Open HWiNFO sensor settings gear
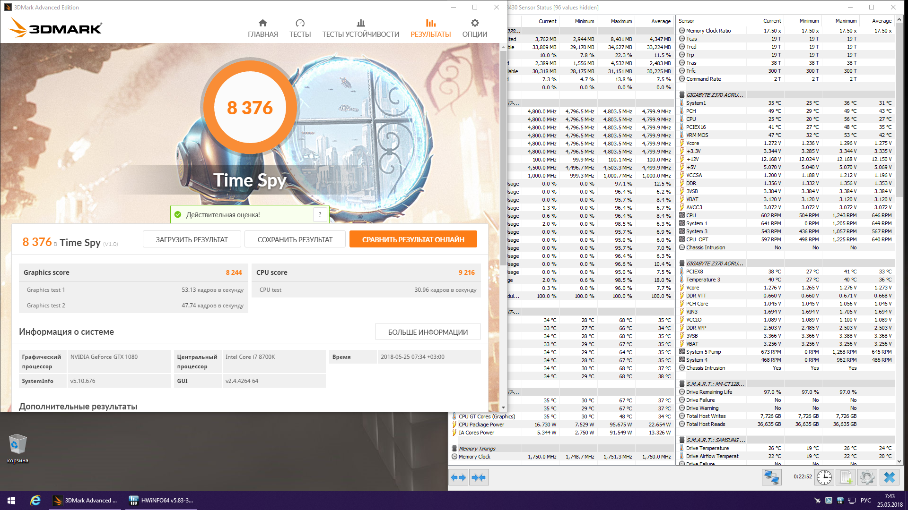Viewport: 908px width, 510px height. pos(867,477)
